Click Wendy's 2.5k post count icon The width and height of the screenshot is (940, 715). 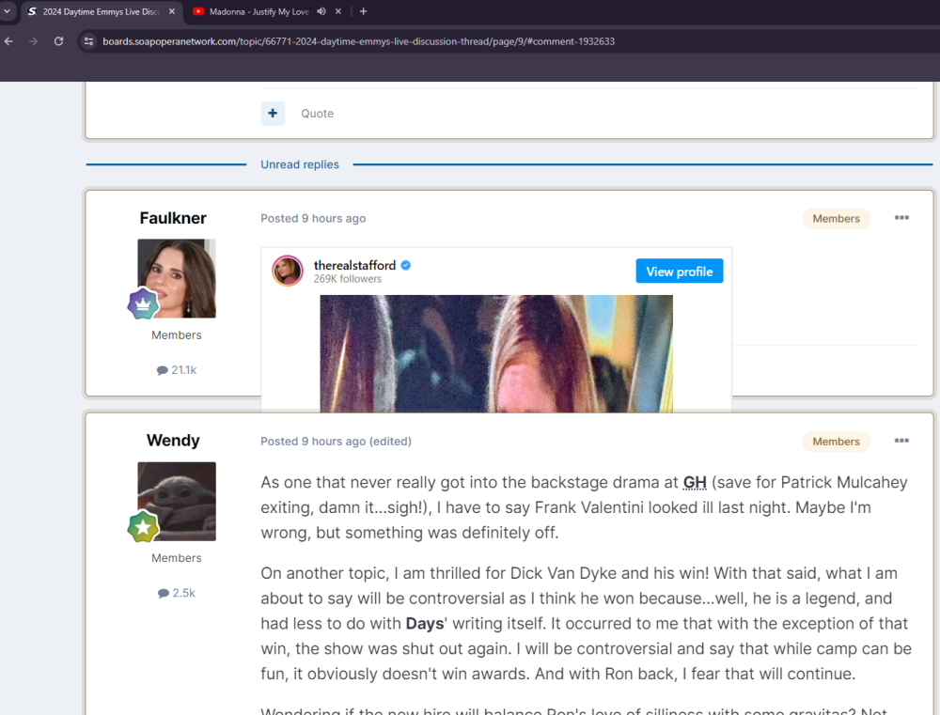click(163, 593)
